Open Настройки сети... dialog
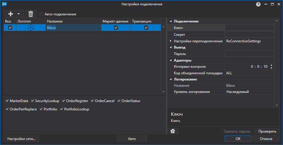The width and height of the screenshot is (283, 145). 21,139
